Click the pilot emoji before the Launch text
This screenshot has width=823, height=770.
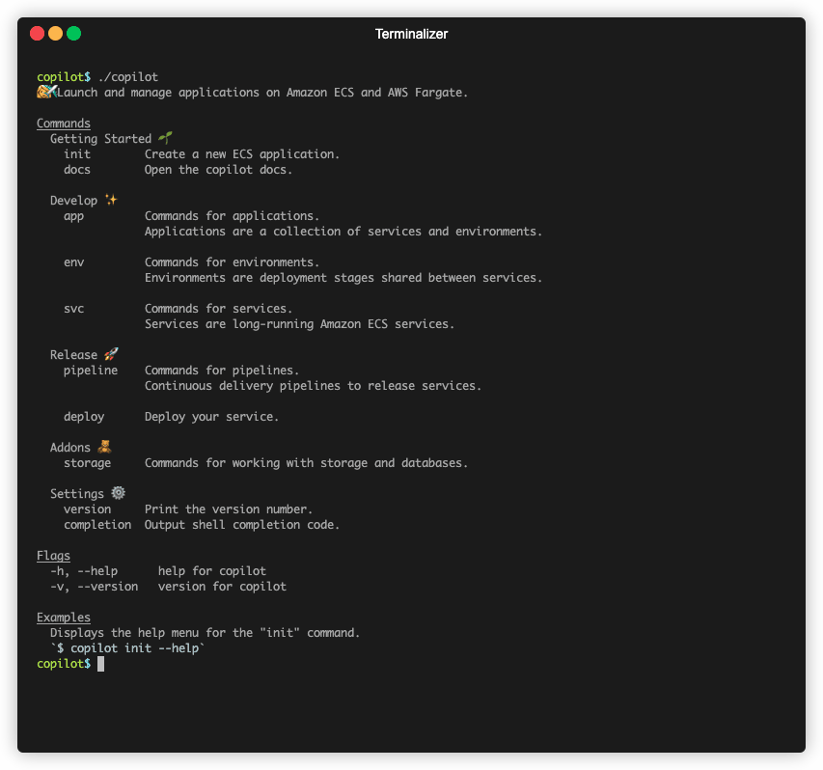[46, 92]
